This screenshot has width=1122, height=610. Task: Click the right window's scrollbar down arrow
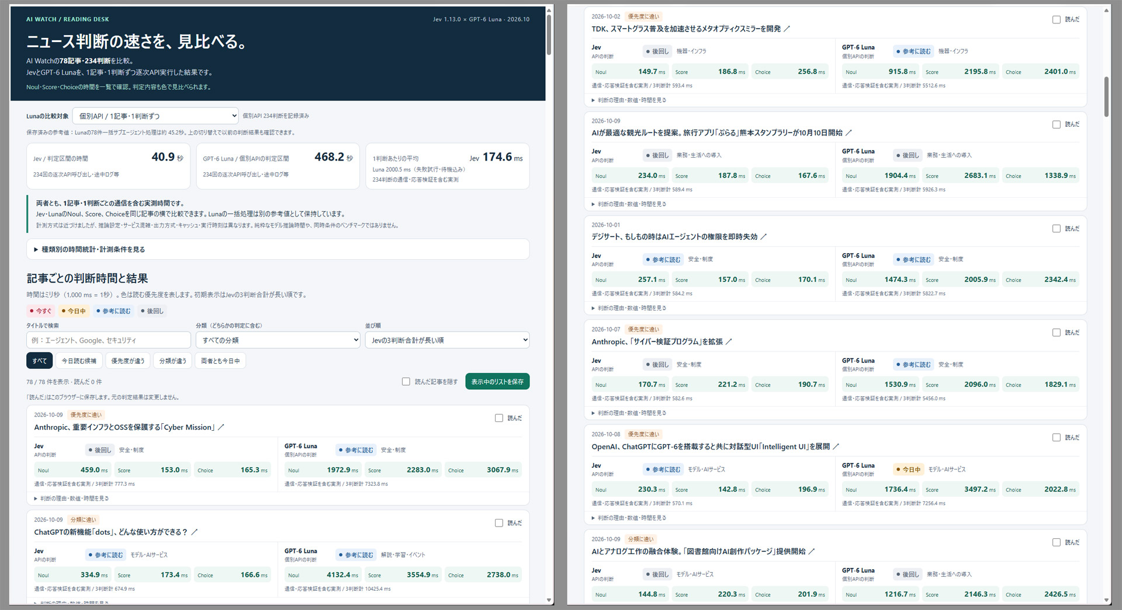(x=1107, y=600)
